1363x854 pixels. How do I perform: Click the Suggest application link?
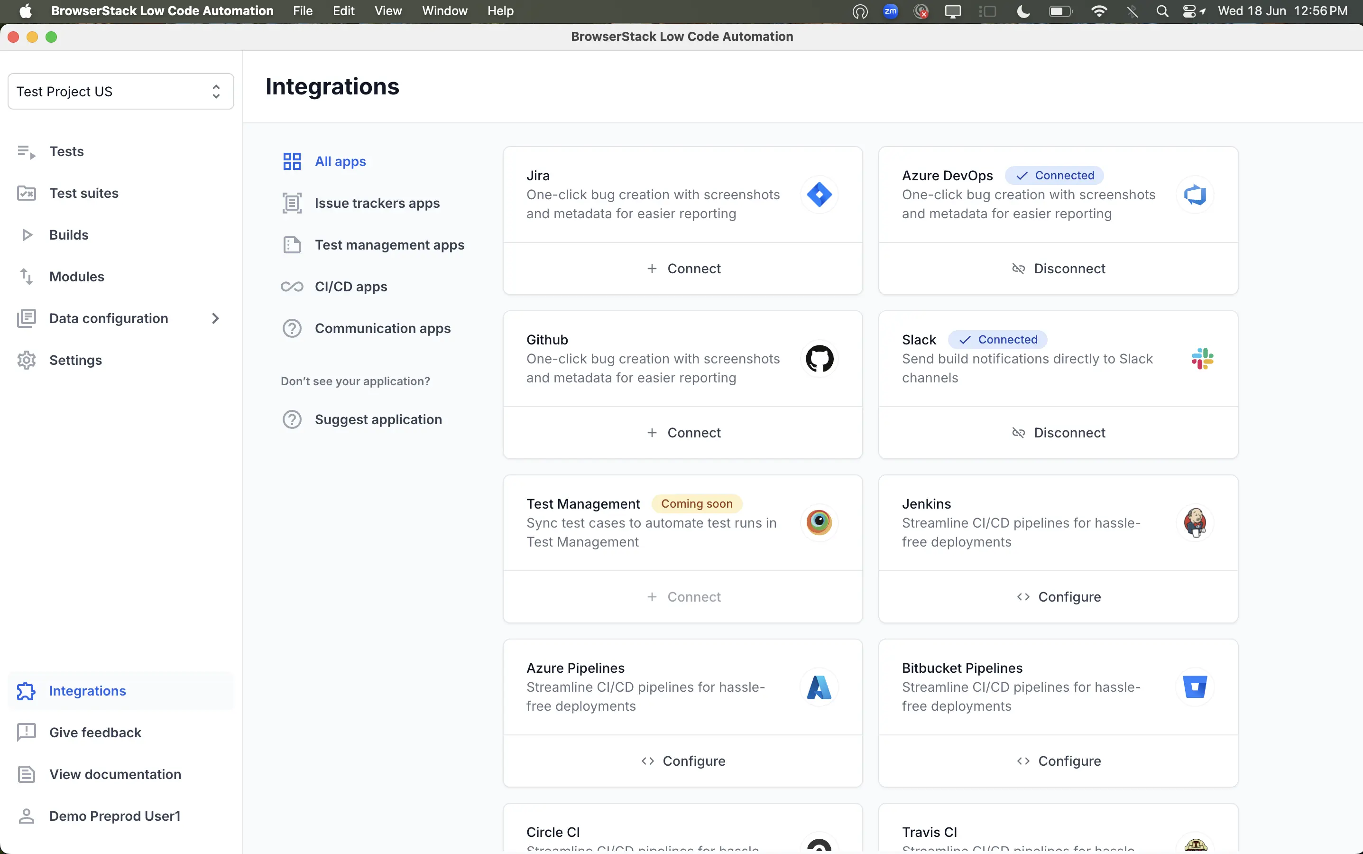[x=378, y=420]
